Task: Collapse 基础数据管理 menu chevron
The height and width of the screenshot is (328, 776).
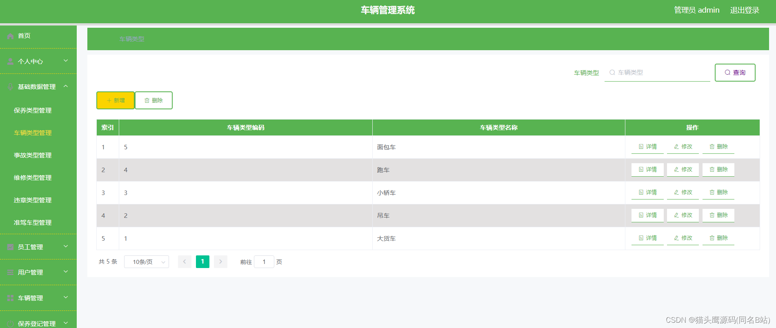Action: 66,86
